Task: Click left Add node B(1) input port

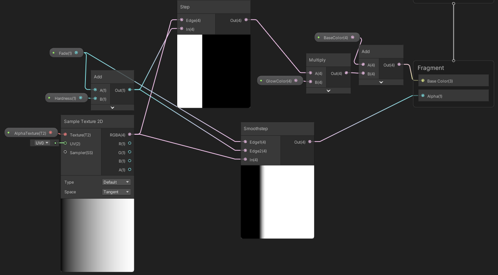Action: coord(95,99)
